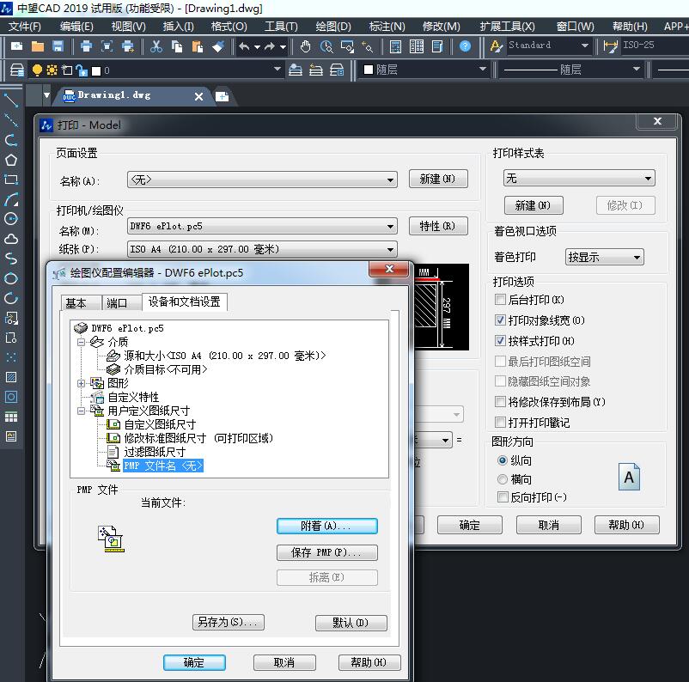Click the 另存为(S)... button
This screenshot has height=682, width=689.
228,622
